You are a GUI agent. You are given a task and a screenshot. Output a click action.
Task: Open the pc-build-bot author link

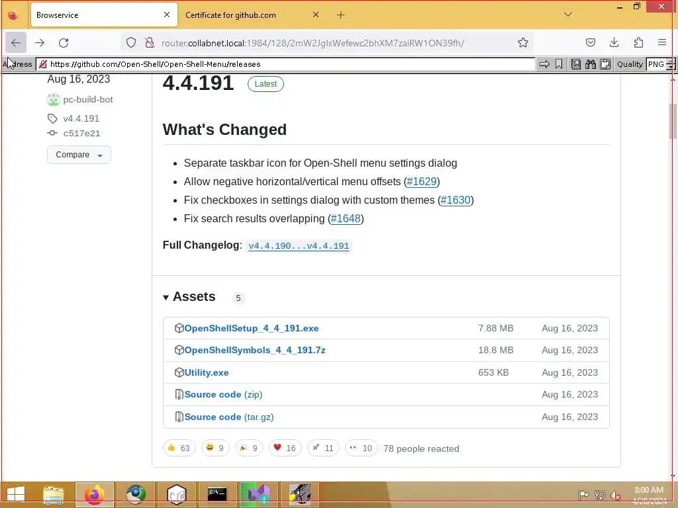click(88, 100)
